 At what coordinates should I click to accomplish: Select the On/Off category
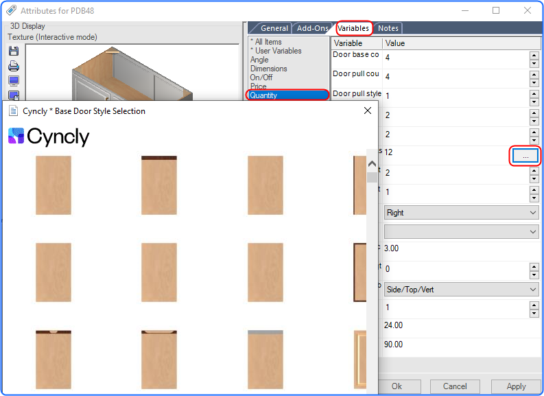[x=261, y=78]
